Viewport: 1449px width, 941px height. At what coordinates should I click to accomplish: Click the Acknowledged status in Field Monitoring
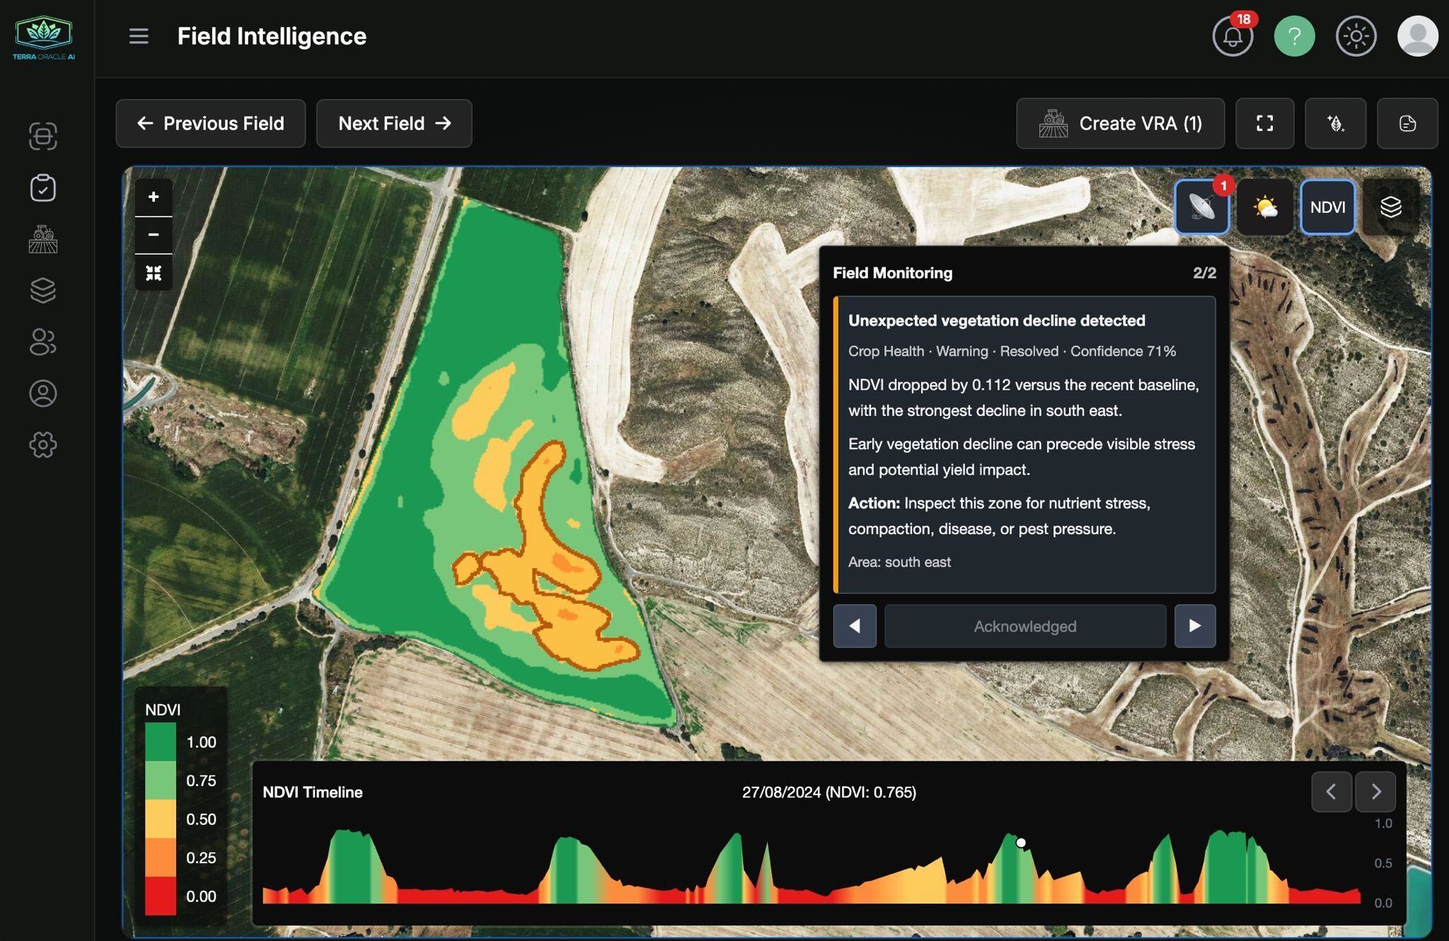pyautogui.click(x=1025, y=626)
